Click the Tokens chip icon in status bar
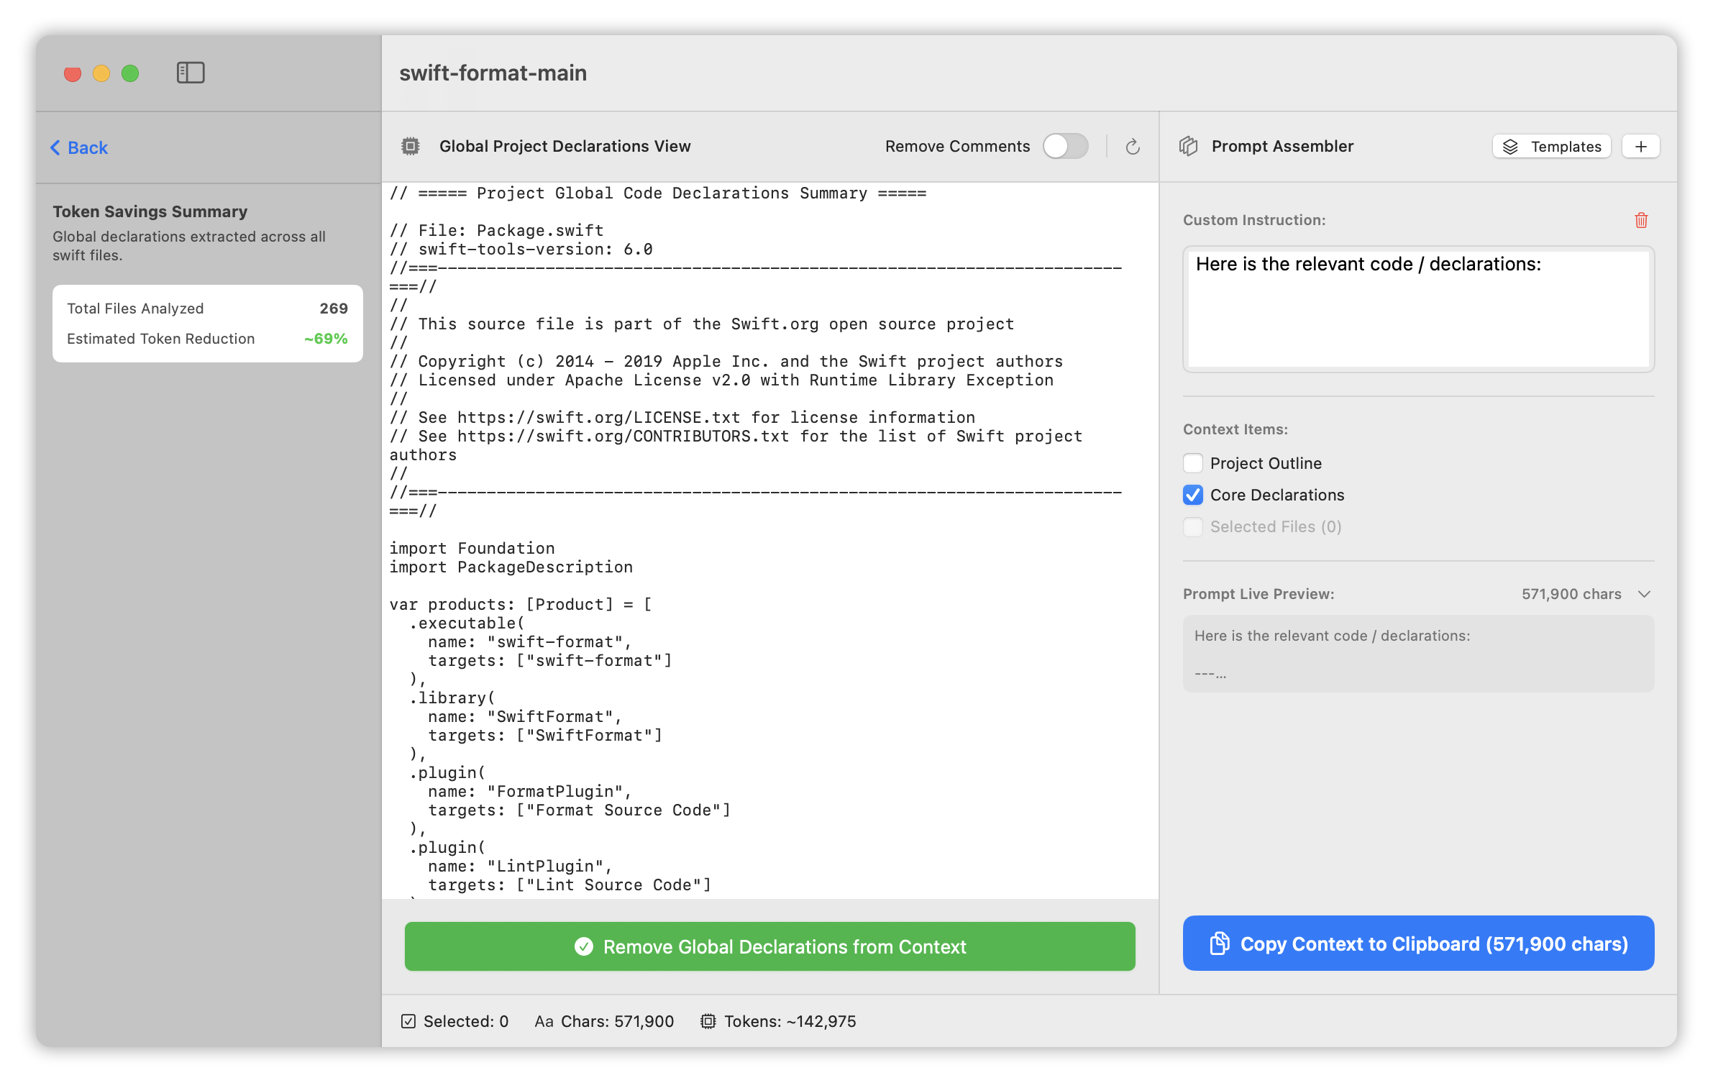The width and height of the screenshot is (1713, 1083). point(708,1021)
